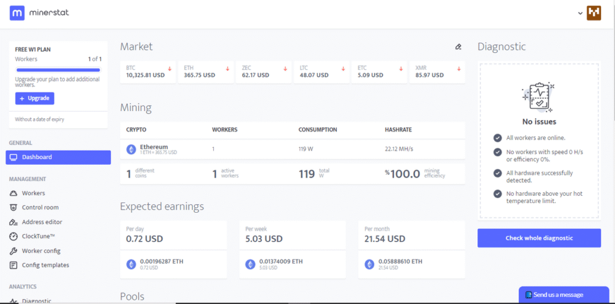The image size is (615, 304).
Task: Click the Ethereum coin icon in Mining table
Action: pos(131,149)
